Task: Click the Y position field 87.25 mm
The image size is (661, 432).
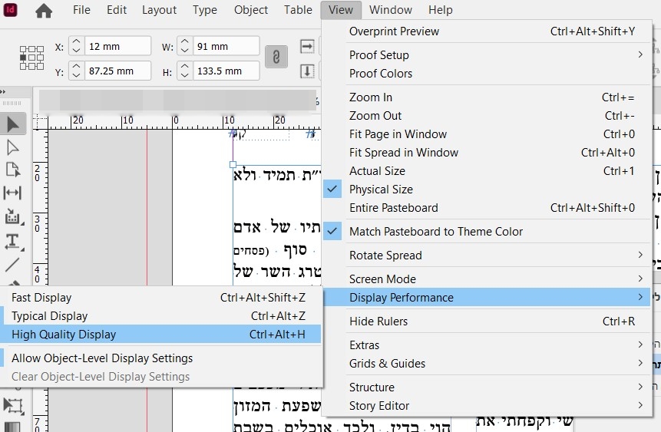Action: [118, 71]
